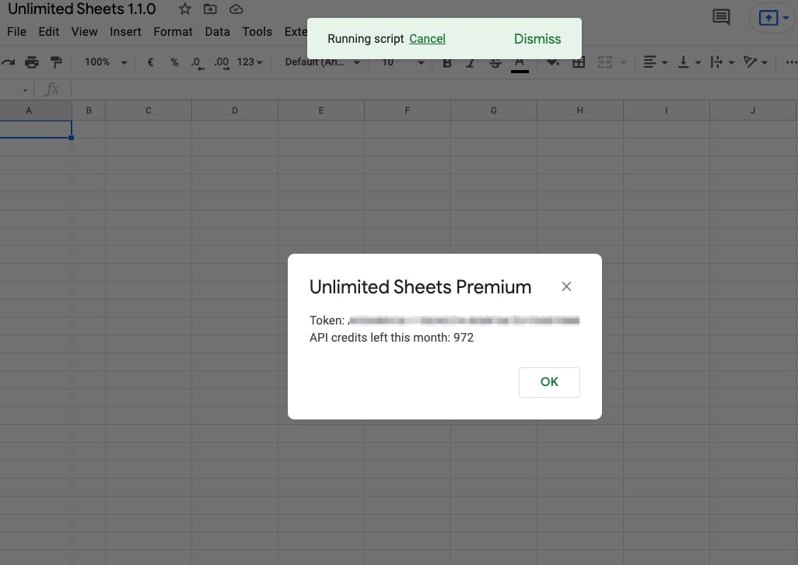
Task: Select column C header
Action: (x=149, y=111)
